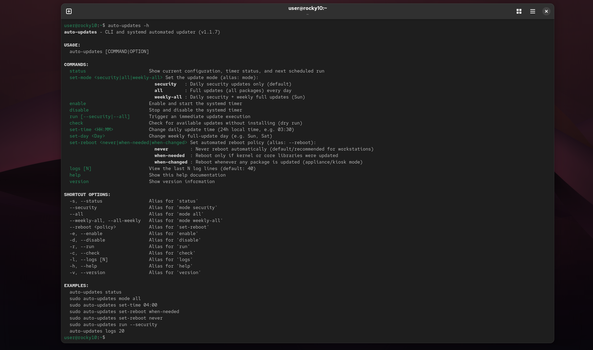Click the bold 'when-needed' reboot policy
Viewport: 593px width, 350px height.
click(x=170, y=156)
